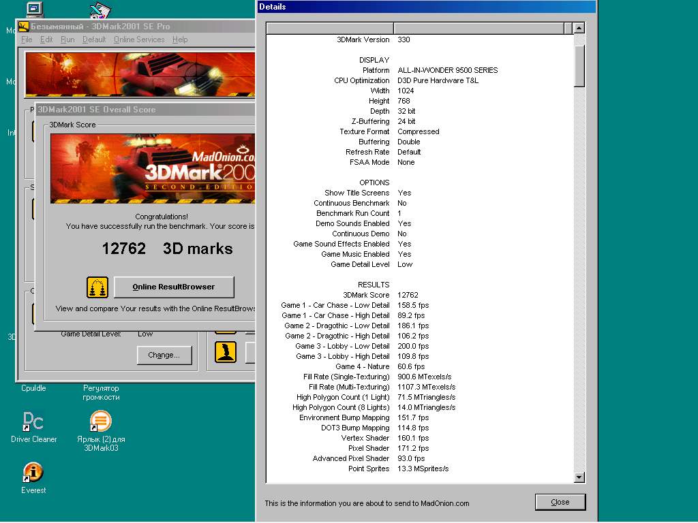
Task: Open the File menu
Action: coord(27,39)
